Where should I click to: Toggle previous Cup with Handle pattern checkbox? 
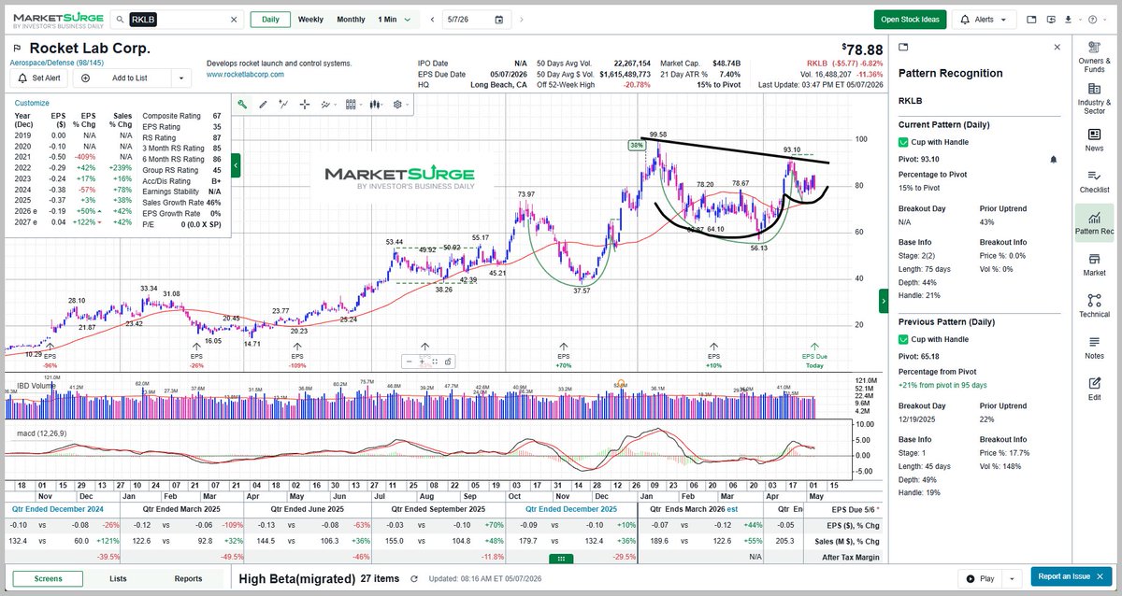(x=903, y=338)
